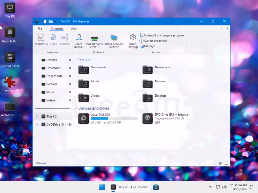Screen dimensions: 258x193
Task: Click the pin dot next to Pictures
Action: tap(70, 84)
